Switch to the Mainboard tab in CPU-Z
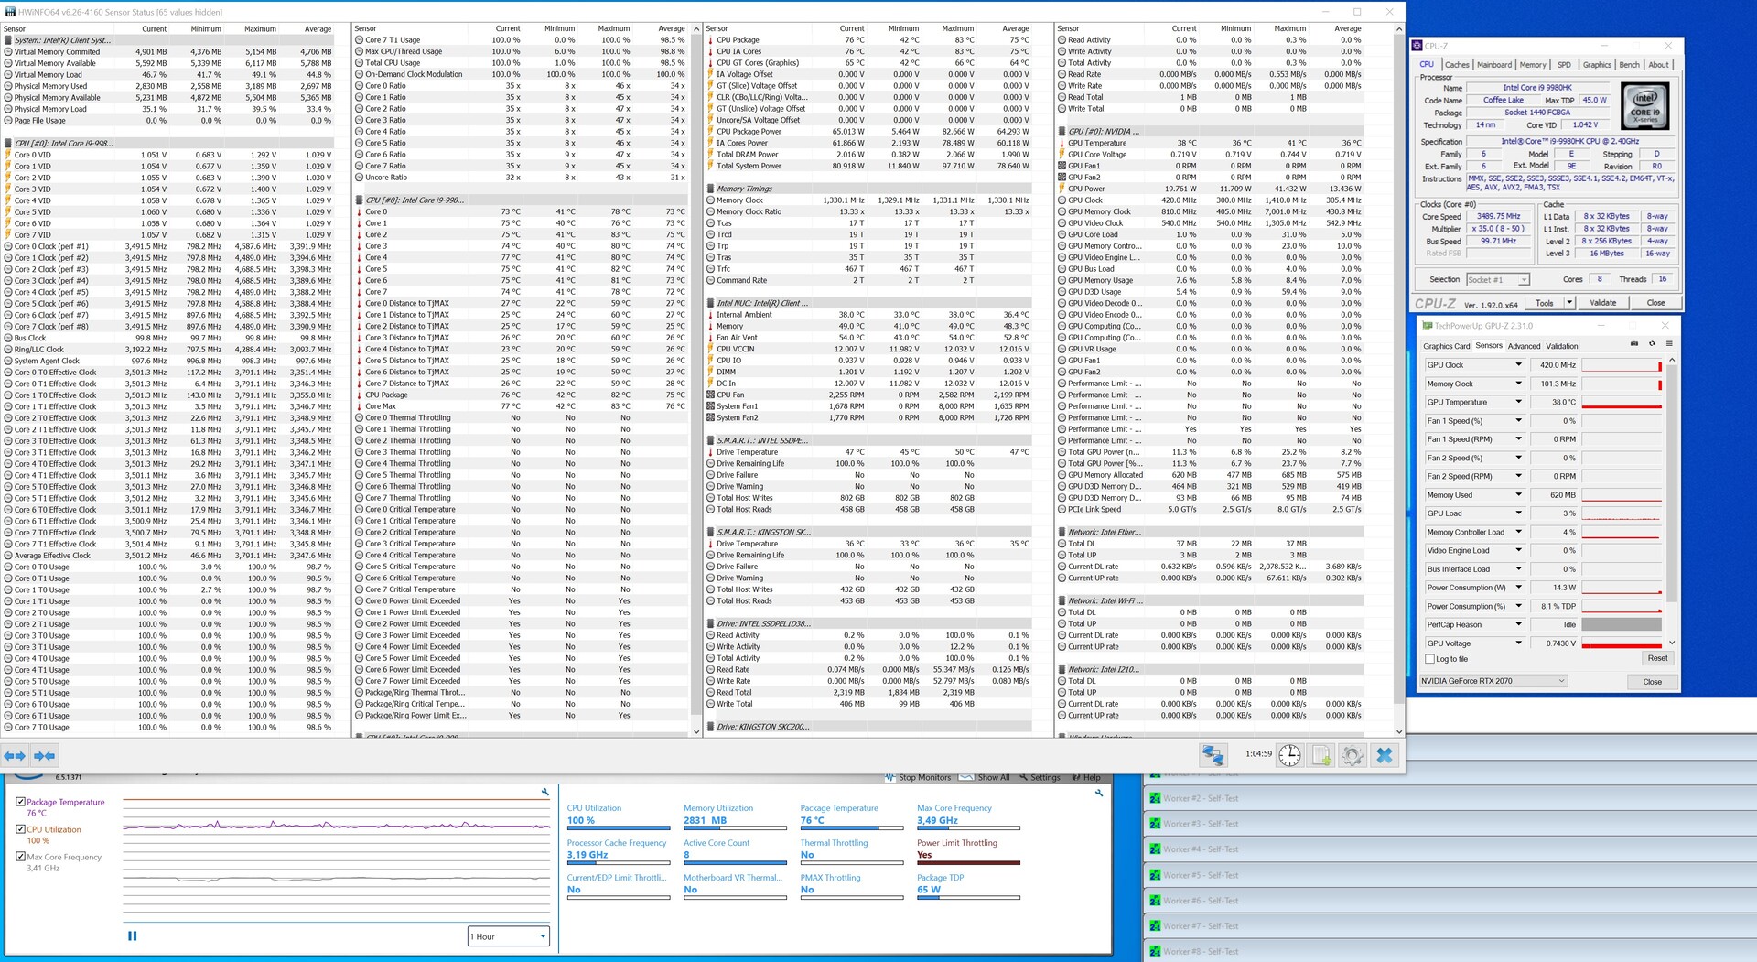 coord(1494,65)
